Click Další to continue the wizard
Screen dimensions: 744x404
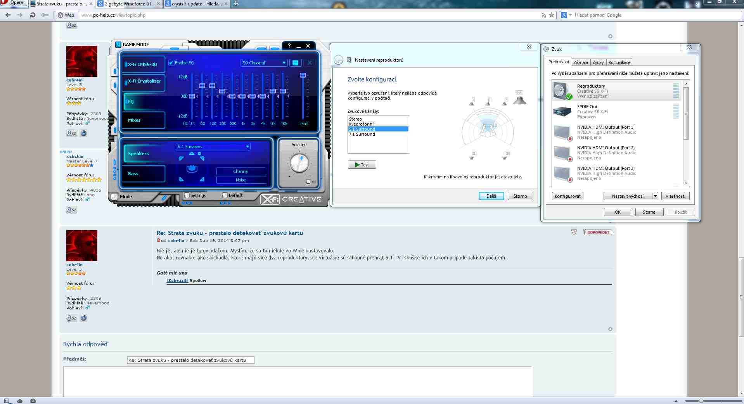pos(491,196)
